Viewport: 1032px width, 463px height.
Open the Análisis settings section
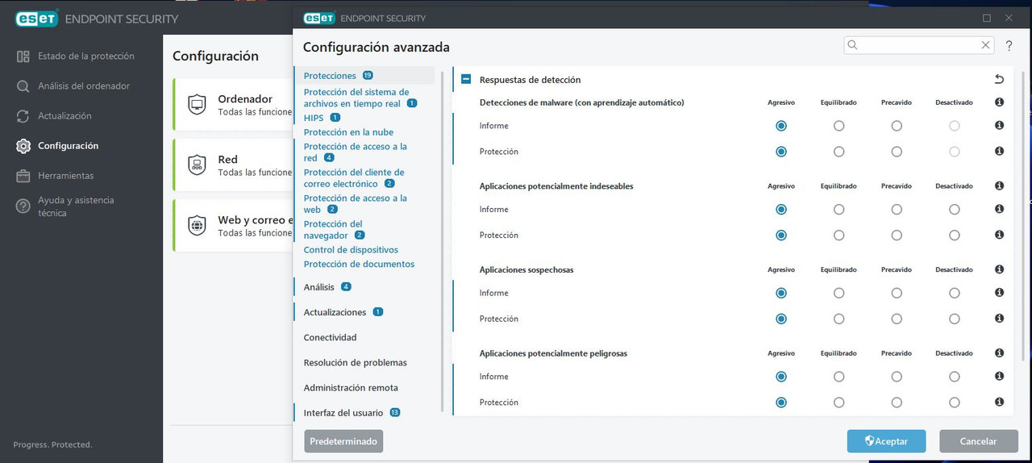318,287
